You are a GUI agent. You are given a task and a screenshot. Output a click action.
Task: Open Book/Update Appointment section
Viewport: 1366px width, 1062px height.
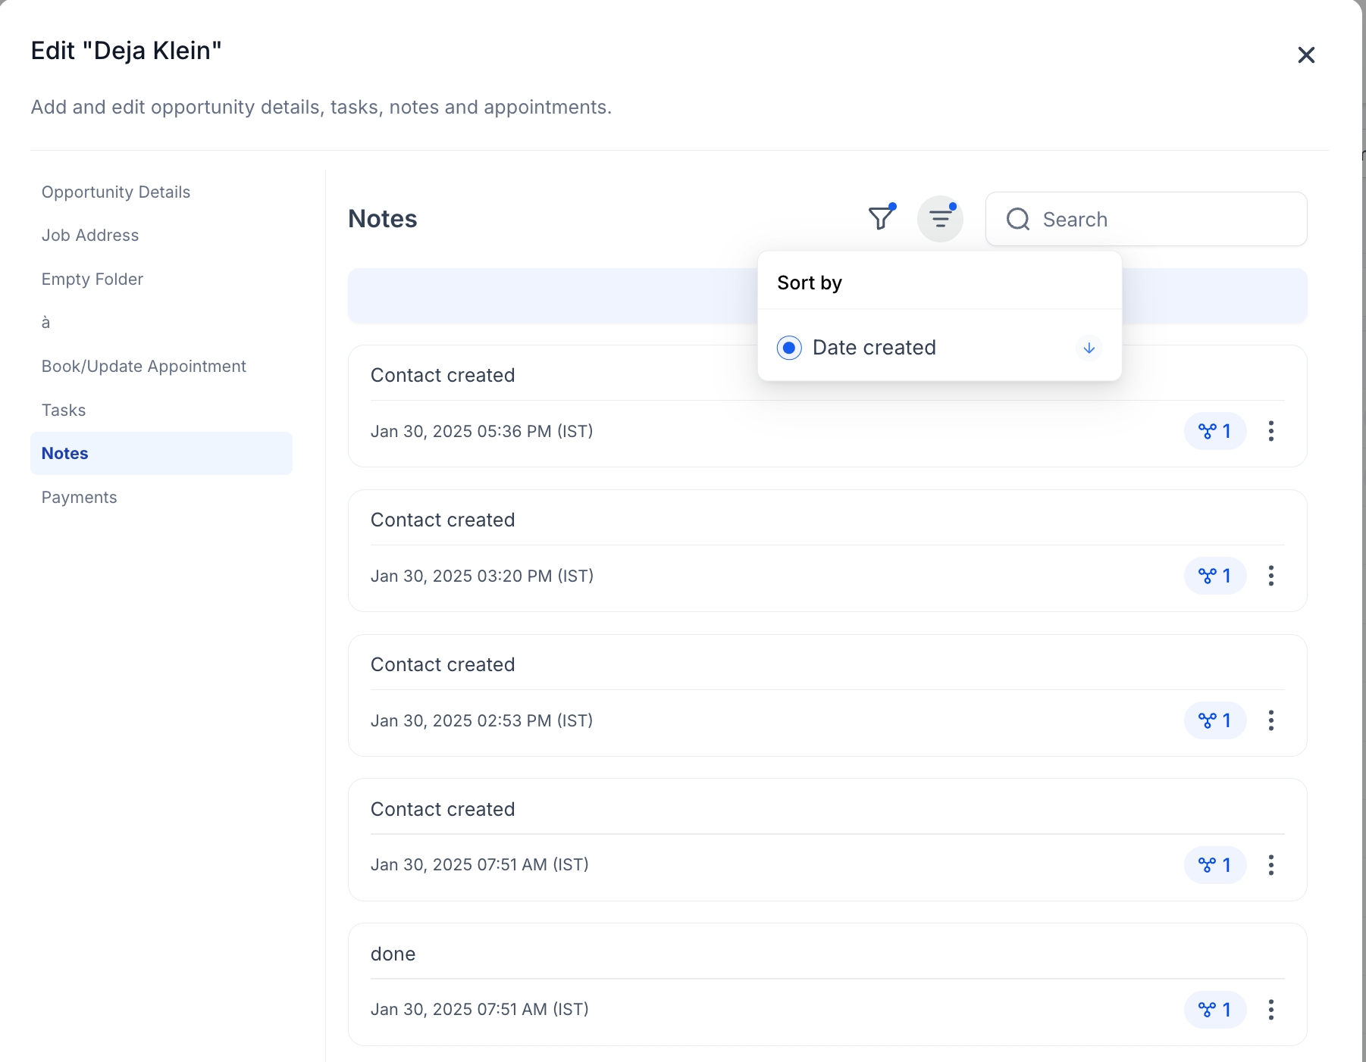(x=144, y=367)
